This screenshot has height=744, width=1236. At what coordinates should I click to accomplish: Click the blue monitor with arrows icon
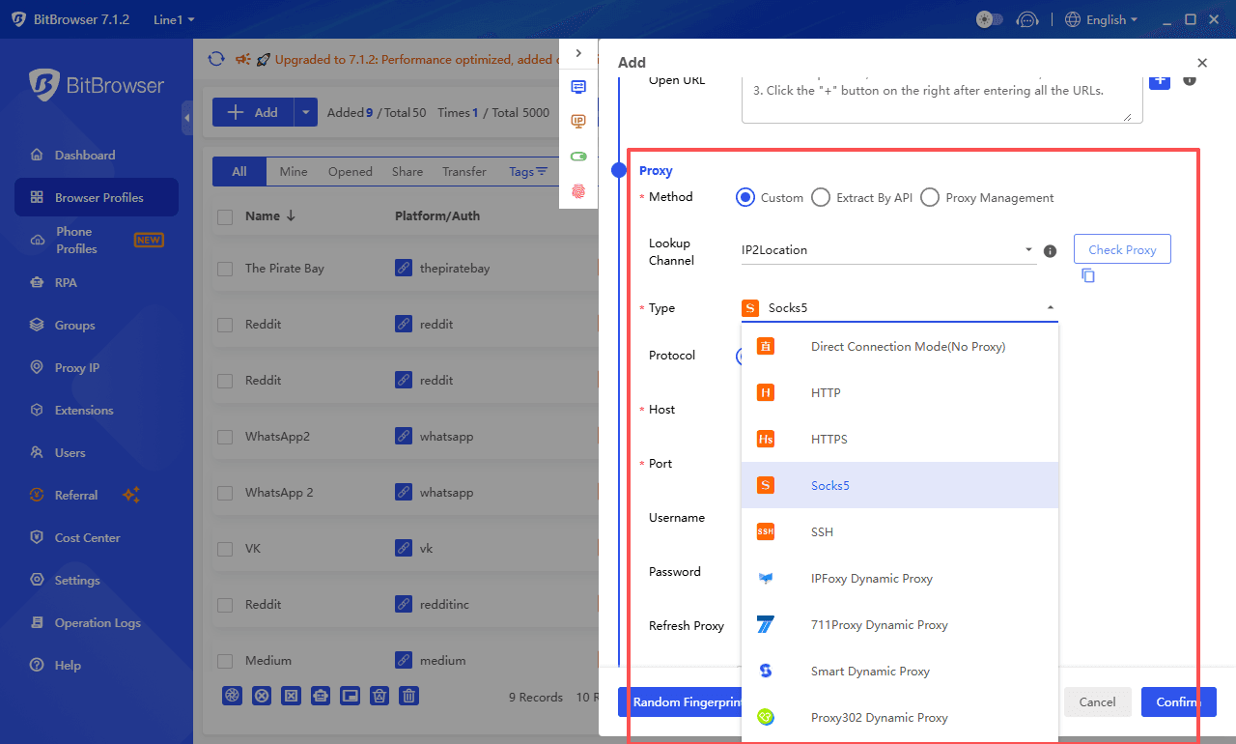(578, 87)
